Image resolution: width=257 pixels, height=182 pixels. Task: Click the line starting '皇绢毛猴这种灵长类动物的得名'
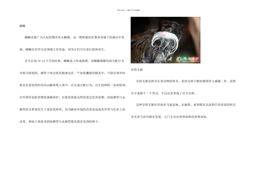[x=186, y=81]
